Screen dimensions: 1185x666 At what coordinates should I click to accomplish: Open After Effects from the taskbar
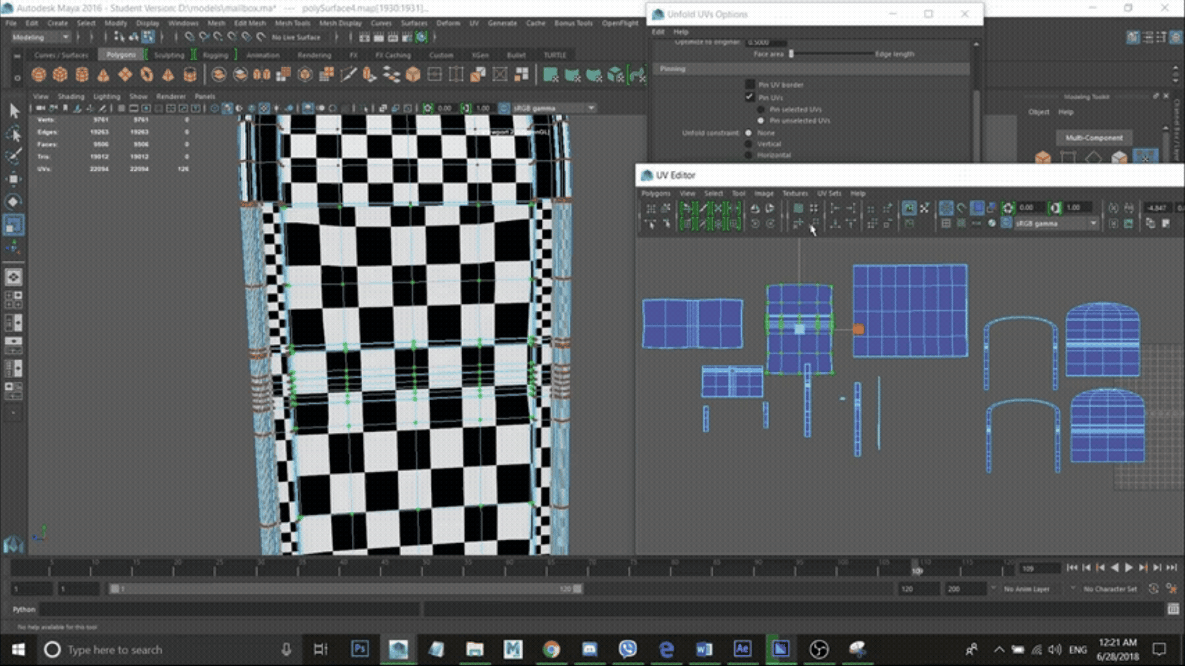pyautogui.click(x=742, y=649)
